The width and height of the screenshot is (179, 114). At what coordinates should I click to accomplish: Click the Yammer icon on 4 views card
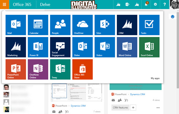[x=126, y=100]
